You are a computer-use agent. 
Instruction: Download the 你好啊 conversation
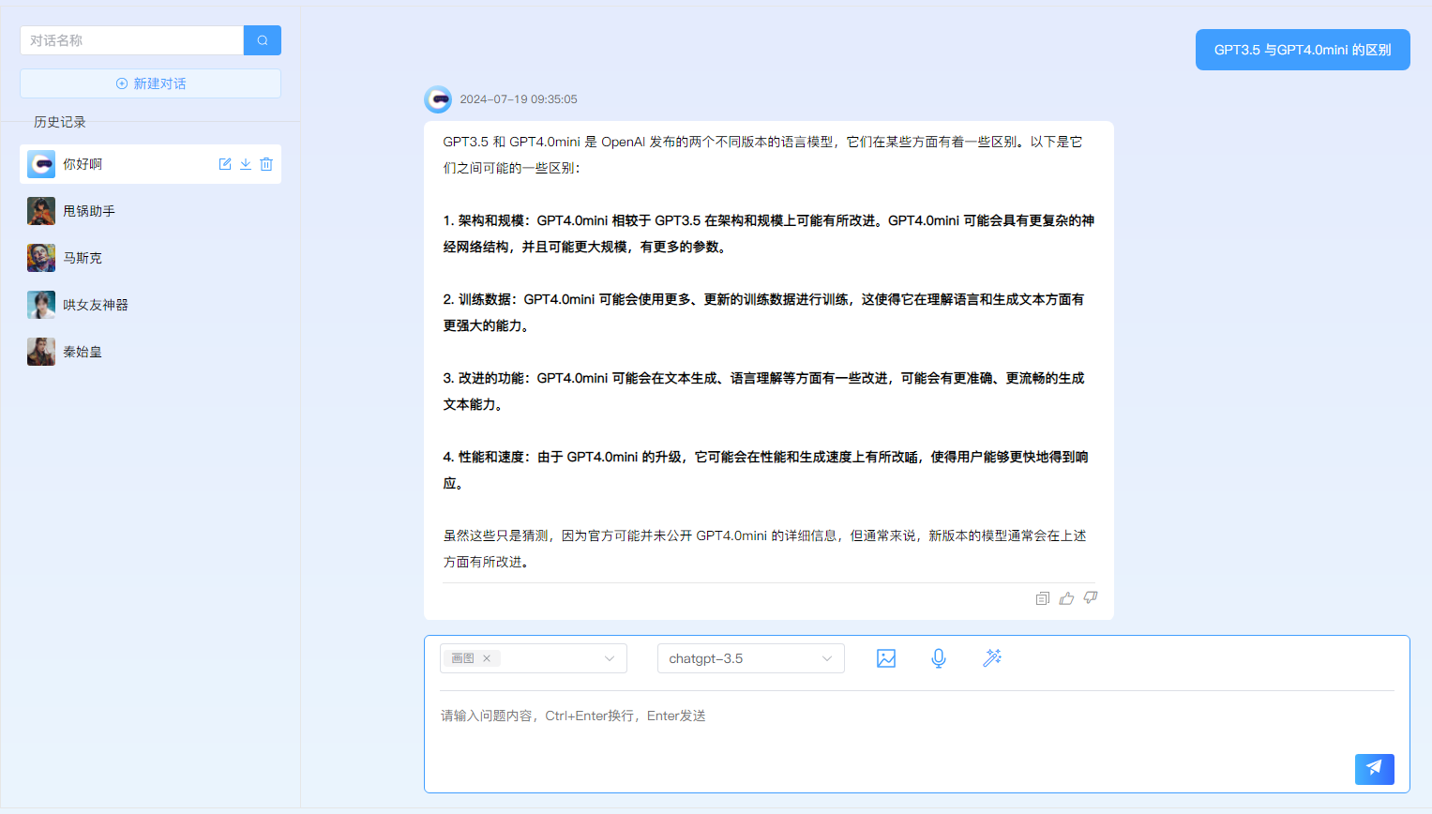pos(246,164)
